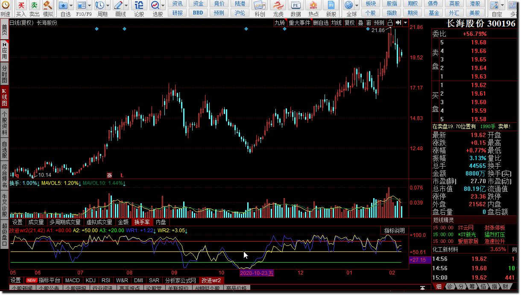Click the 港股 Hong Kong stocks button

coord(475,3)
